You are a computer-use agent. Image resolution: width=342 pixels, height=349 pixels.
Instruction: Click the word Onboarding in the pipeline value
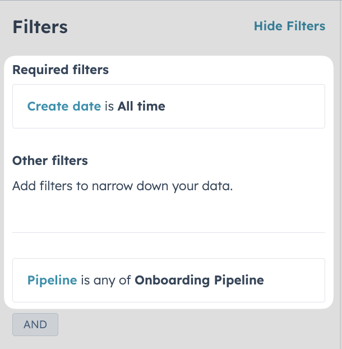[x=172, y=280]
